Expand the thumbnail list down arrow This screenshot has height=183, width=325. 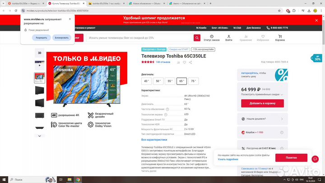[x=40, y=136]
